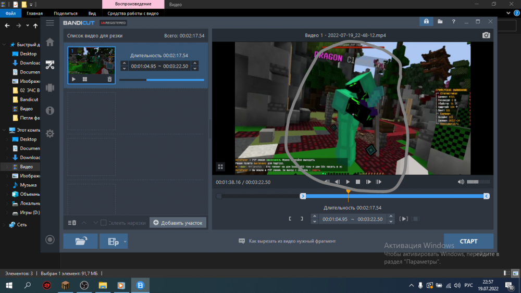Open the Bandicut hamburger menu

pos(50,23)
